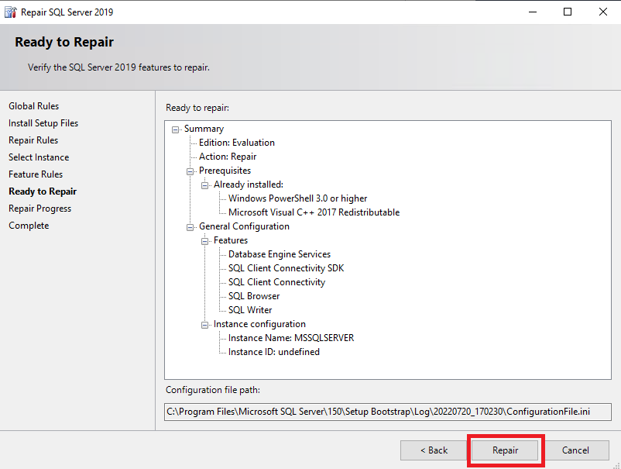
Task: Select the Install Setup Files step
Action: coord(43,123)
